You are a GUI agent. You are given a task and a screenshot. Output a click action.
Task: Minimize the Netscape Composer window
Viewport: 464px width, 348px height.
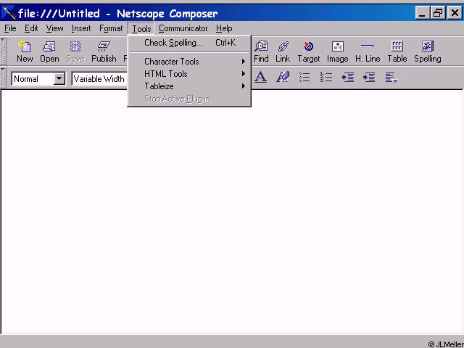coord(422,13)
